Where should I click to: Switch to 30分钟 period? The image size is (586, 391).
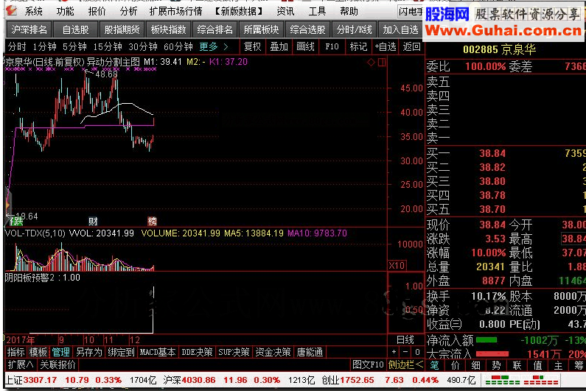coord(143,46)
